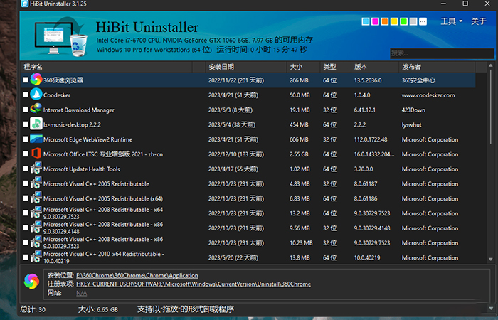Click the Visual C++ 2005 Redistributable (x64) icon
Image resolution: width=498 pixels, height=320 pixels.
point(36,198)
